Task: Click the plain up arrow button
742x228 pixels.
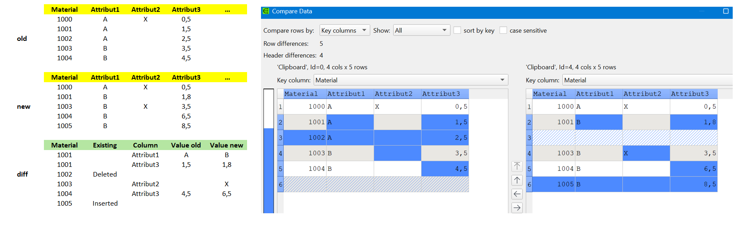Action: tap(517, 180)
